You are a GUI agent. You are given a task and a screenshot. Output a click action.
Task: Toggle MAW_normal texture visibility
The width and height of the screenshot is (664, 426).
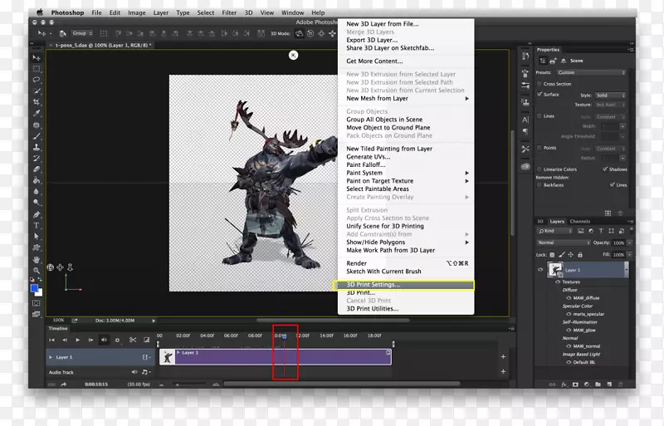click(569, 346)
